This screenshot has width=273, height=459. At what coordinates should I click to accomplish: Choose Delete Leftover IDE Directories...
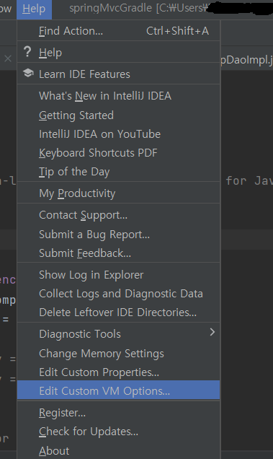(118, 312)
